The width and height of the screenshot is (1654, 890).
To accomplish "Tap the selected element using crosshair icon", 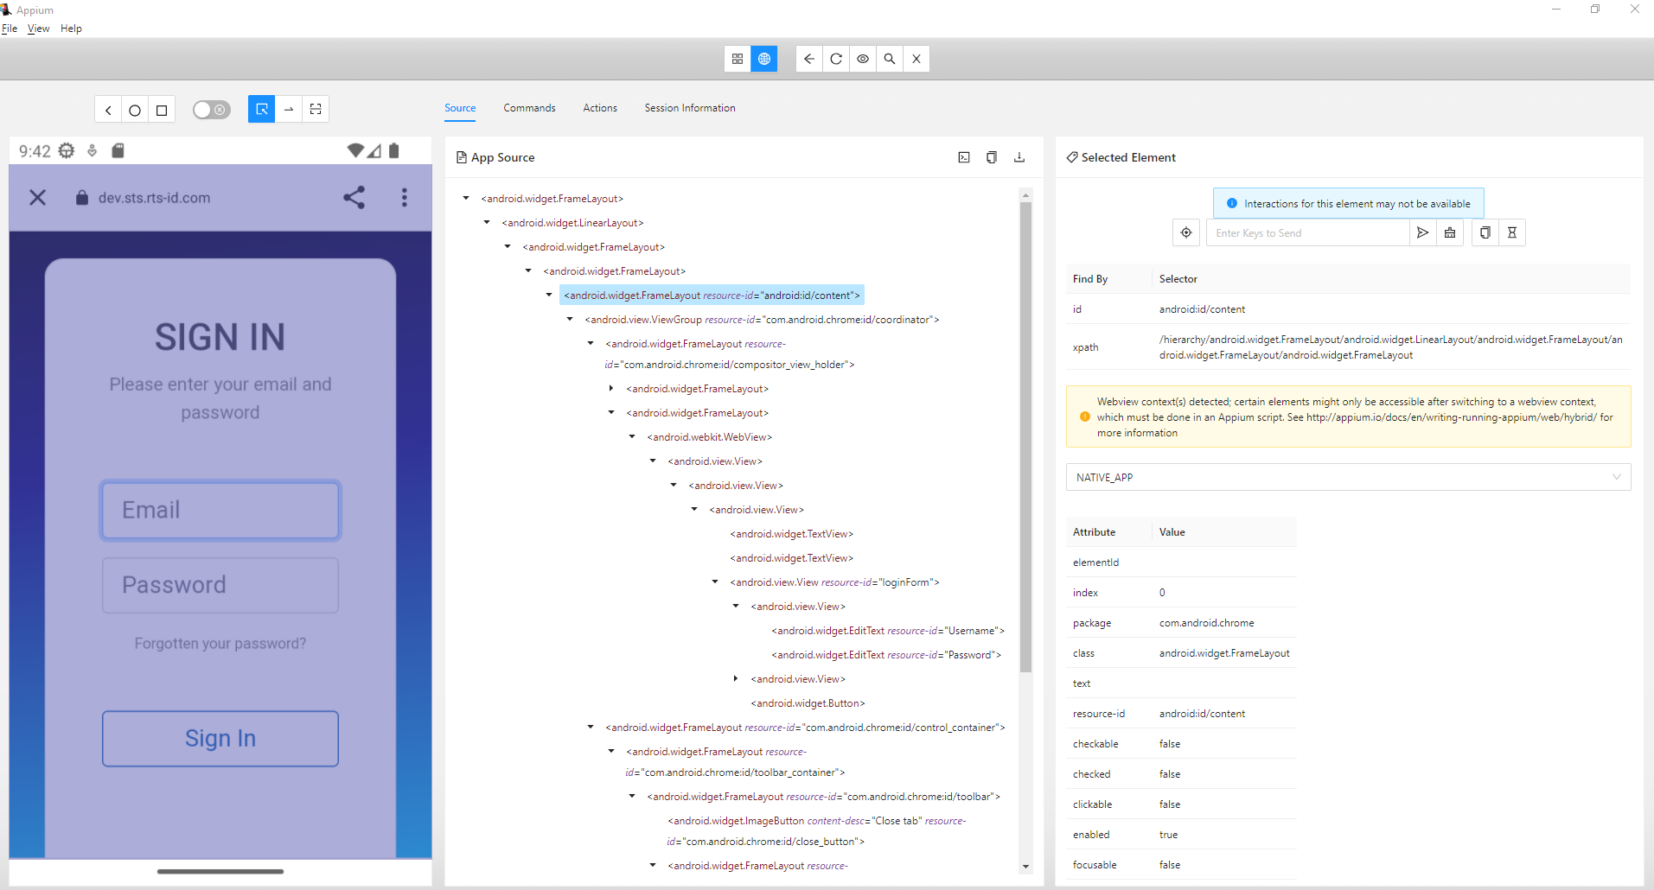I will 1186,232.
